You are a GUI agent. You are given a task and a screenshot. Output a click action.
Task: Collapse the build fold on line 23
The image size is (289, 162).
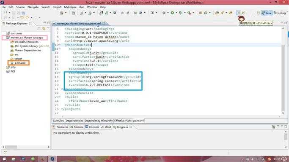point(60,97)
